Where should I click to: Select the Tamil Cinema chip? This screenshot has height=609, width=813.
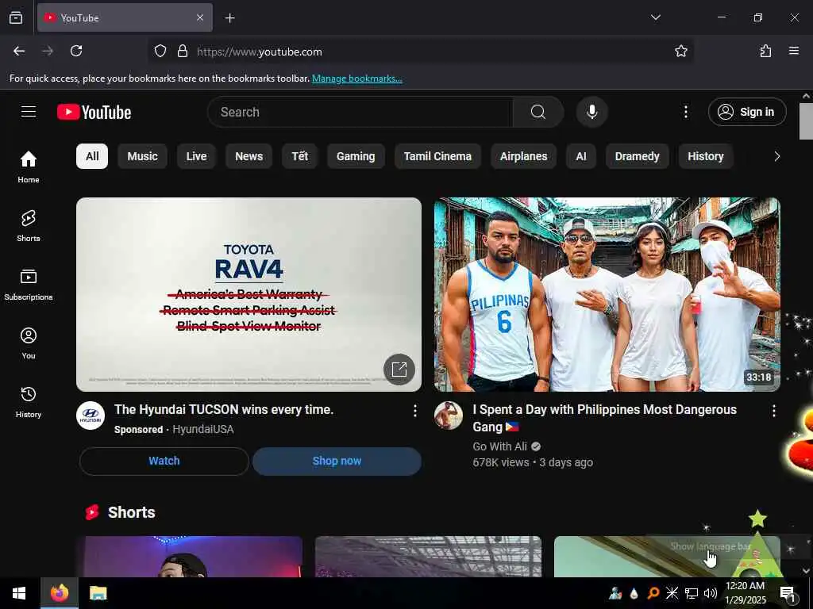[437, 156]
